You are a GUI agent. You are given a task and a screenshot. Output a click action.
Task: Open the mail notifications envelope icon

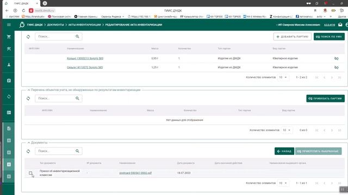(x=340, y=24)
